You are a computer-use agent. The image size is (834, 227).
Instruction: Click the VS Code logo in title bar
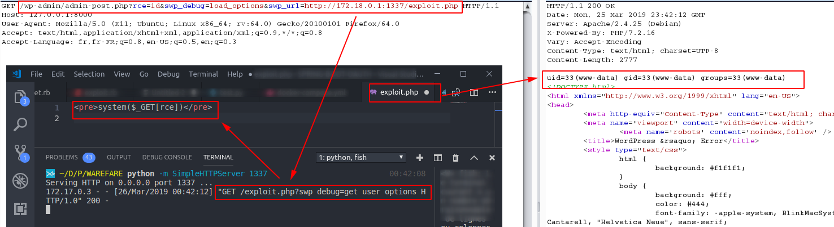(17, 74)
